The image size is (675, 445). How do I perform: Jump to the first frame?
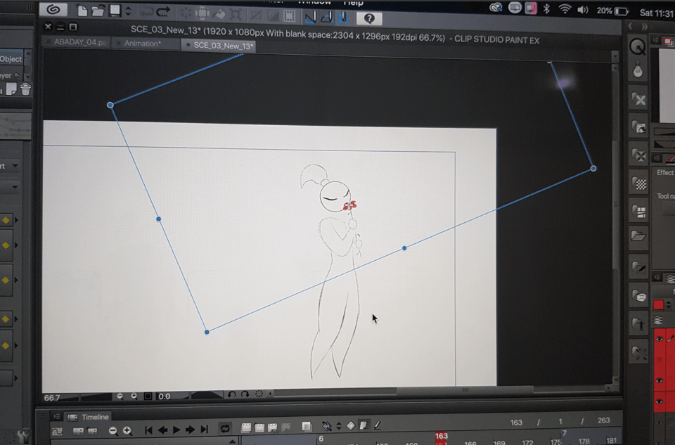[x=148, y=430]
